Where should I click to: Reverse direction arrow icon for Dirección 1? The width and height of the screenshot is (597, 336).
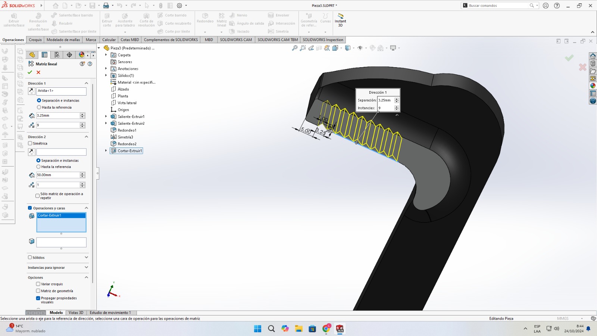pyautogui.click(x=32, y=91)
